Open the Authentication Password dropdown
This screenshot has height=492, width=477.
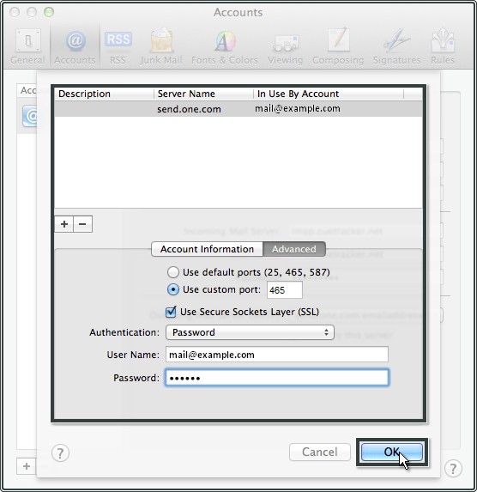pos(250,332)
